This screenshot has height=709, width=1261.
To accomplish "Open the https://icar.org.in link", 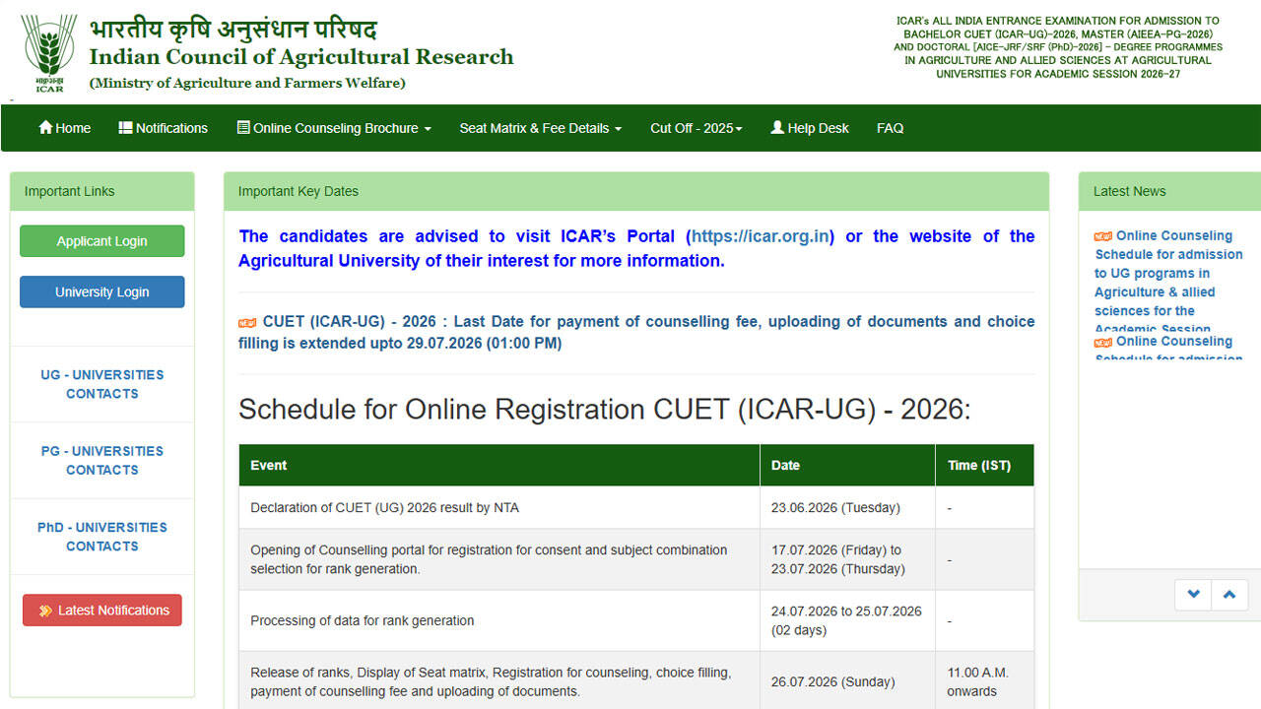I will 763,236.
